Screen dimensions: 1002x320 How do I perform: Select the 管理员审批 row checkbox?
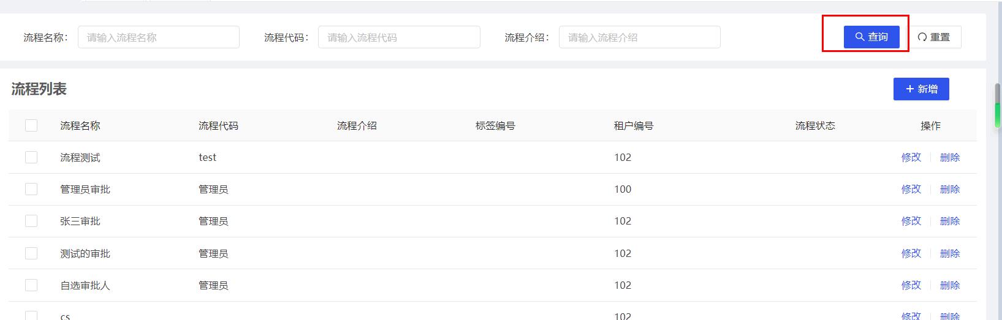[x=31, y=189]
